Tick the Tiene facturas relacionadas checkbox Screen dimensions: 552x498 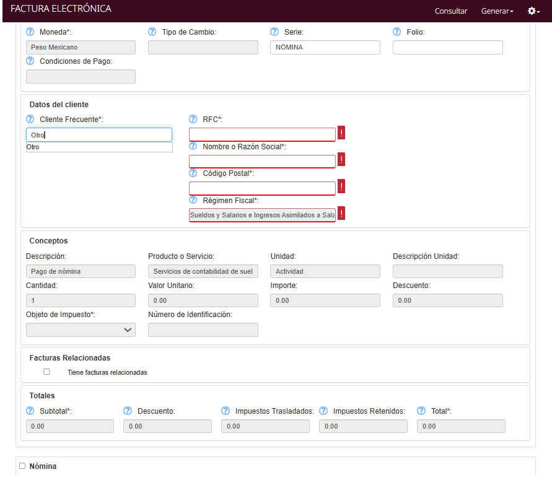pos(46,372)
